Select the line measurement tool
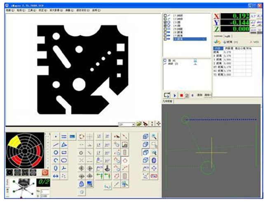 click(x=56, y=144)
